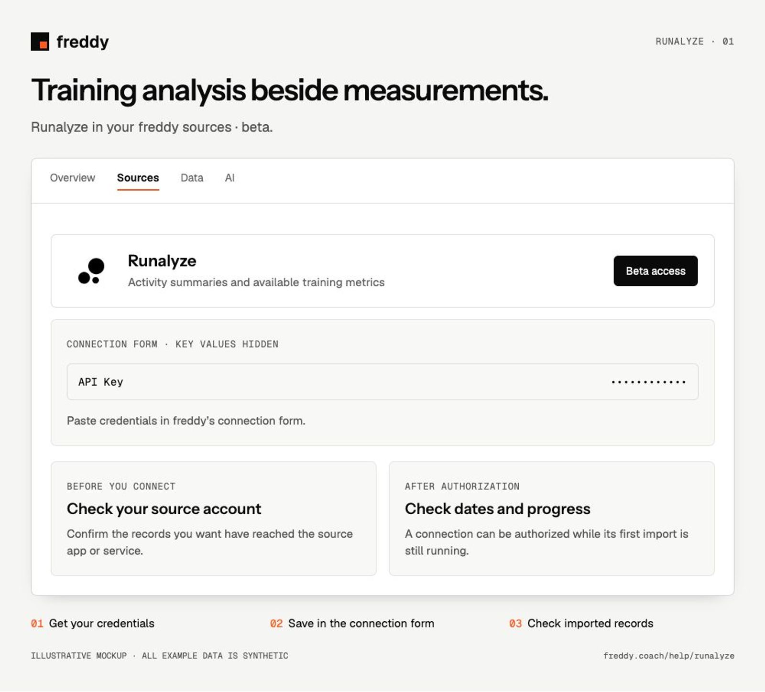Image resolution: width=765 pixels, height=692 pixels.
Task: Open the AI tab
Action: pyautogui.click(x=229, y=178)
